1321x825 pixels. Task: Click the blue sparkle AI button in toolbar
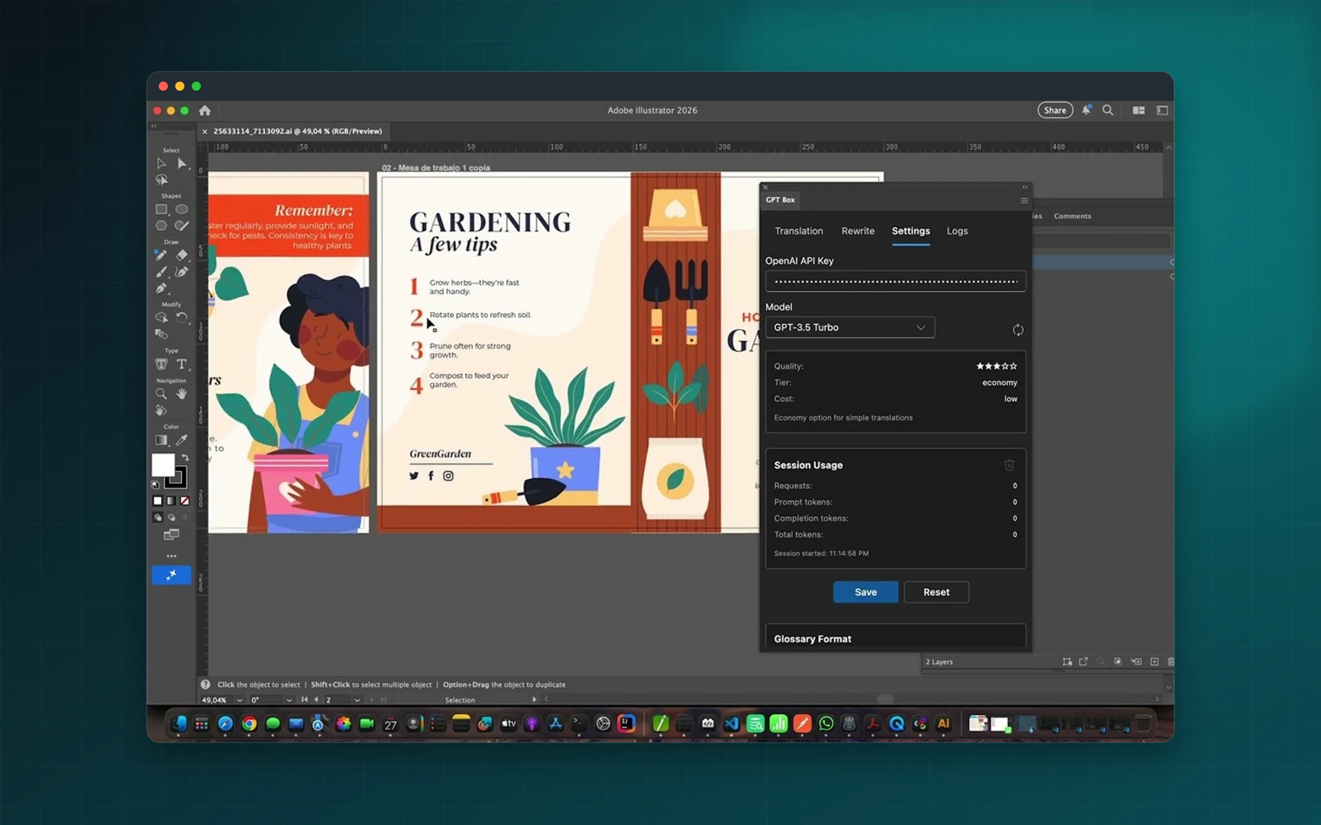click(x=171, y=575)
